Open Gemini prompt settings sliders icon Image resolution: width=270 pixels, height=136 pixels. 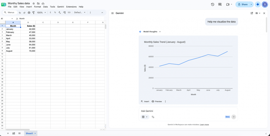click(x=153, y=117)
